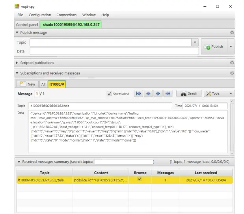244x214 pixels.
Task: Click the message number field
Action: (37, 94)
